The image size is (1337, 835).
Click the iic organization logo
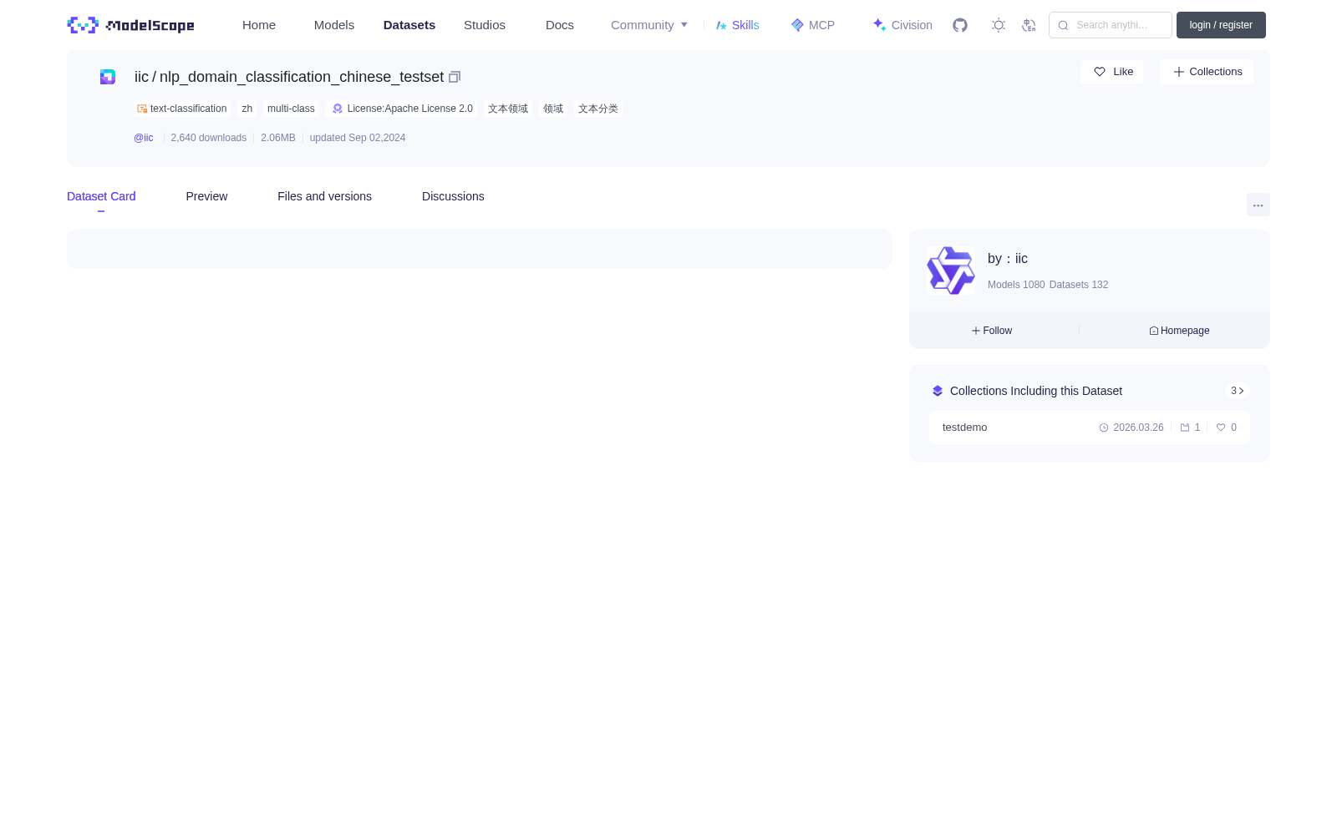click(x=951, y=271)
